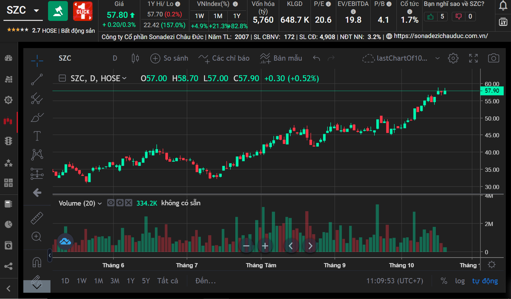511x299 pixels.
Task: Open chart settings gear icon
Action: [453, 58]
